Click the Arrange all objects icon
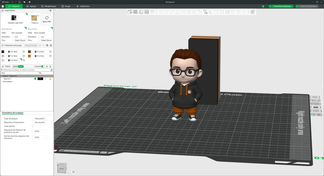Image resolution: width=324 pixels, height=176 pixels. click(x=147, y=12)
